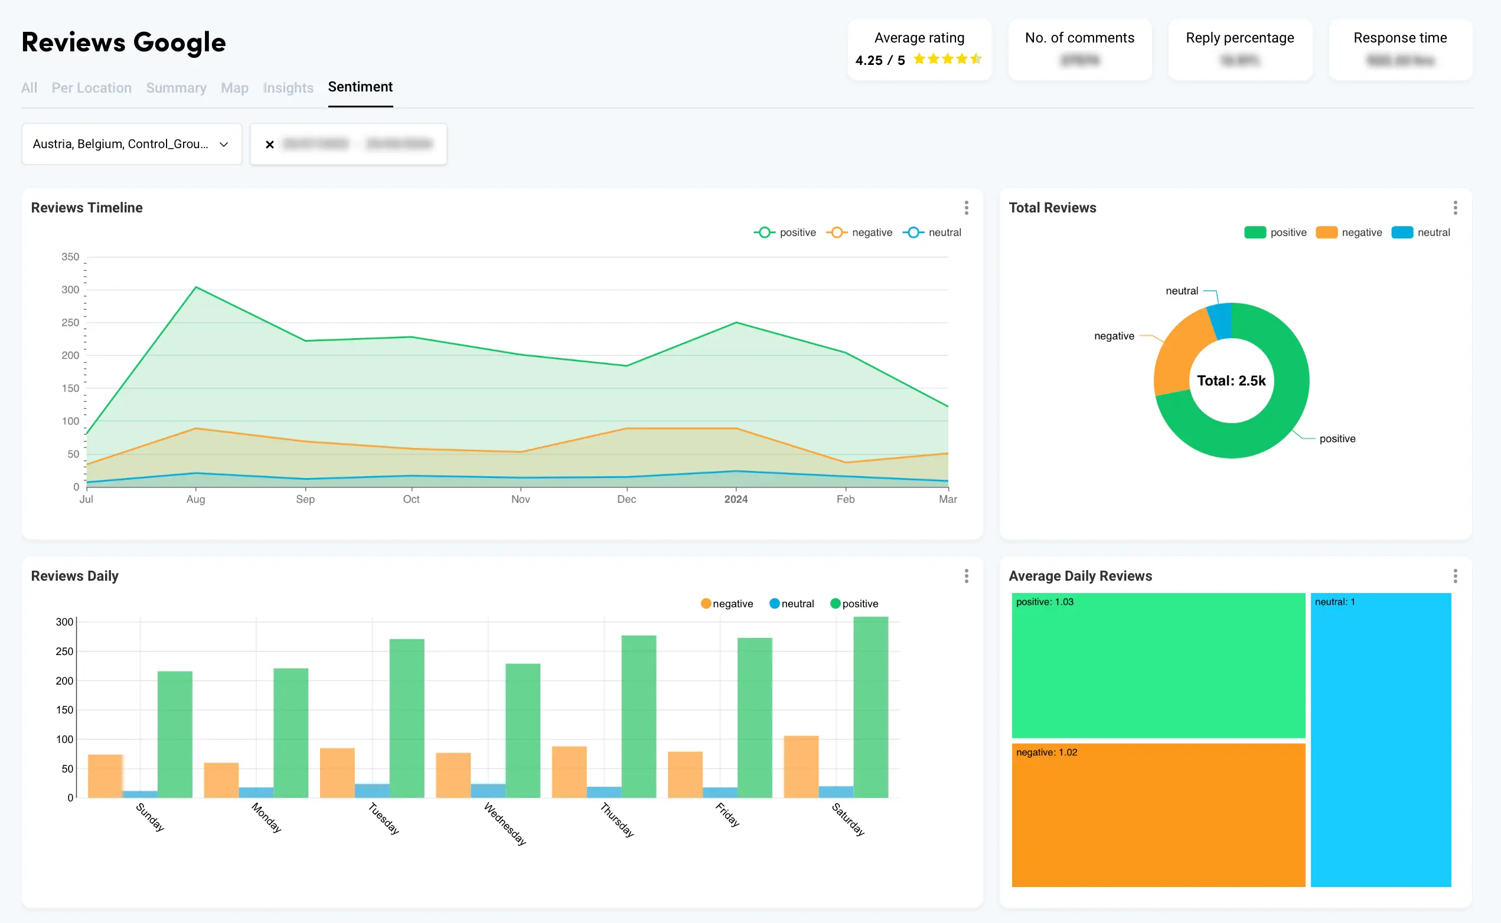The image size is (1501, 923).
Task: Expand the country selection dropdown
Action: (132, 144)
